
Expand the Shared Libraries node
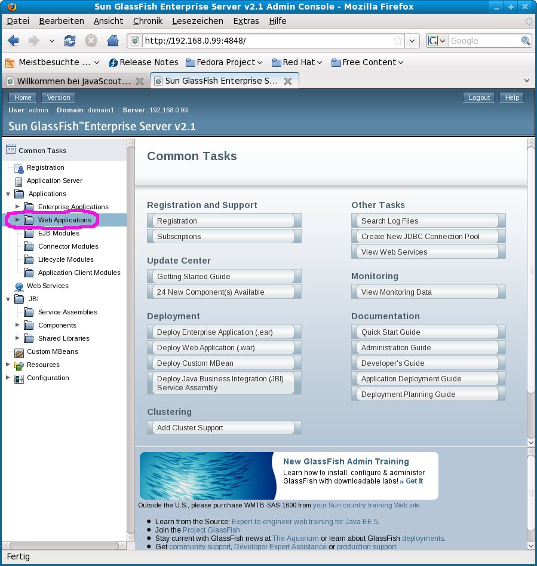17,338
